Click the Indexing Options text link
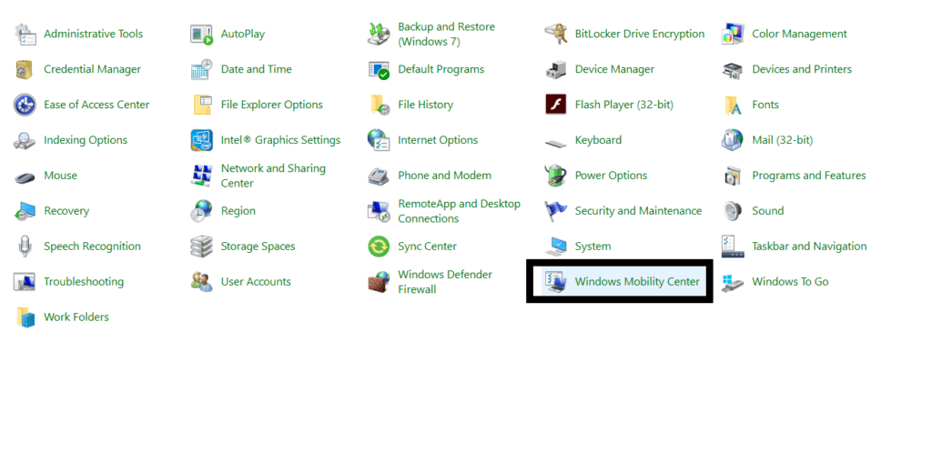The image size is (932, 473). pos(86,140)
